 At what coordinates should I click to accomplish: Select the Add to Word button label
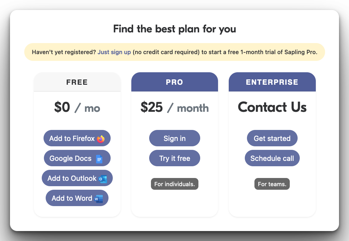click(72, 198)
